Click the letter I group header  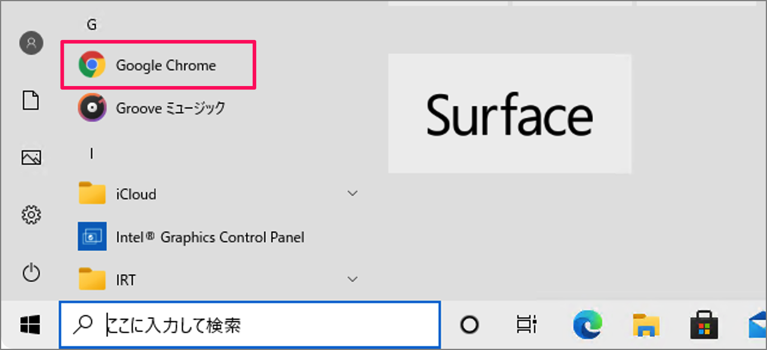pyautogui.click(x=91, y=153)
